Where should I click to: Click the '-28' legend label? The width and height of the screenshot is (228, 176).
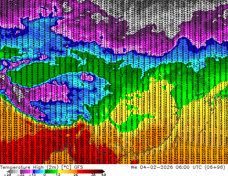point(7,175)
